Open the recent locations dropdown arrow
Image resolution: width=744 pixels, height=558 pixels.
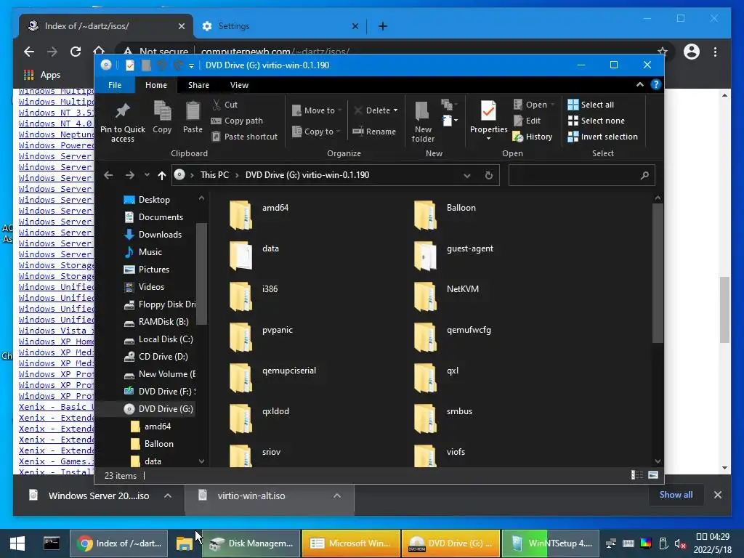147,175
